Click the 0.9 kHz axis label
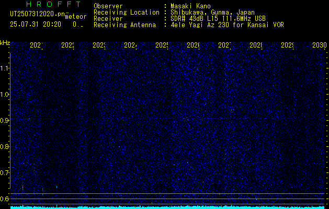Image resolution: width=329 pixels, height=209 pixels. click(x=4, y=120)
